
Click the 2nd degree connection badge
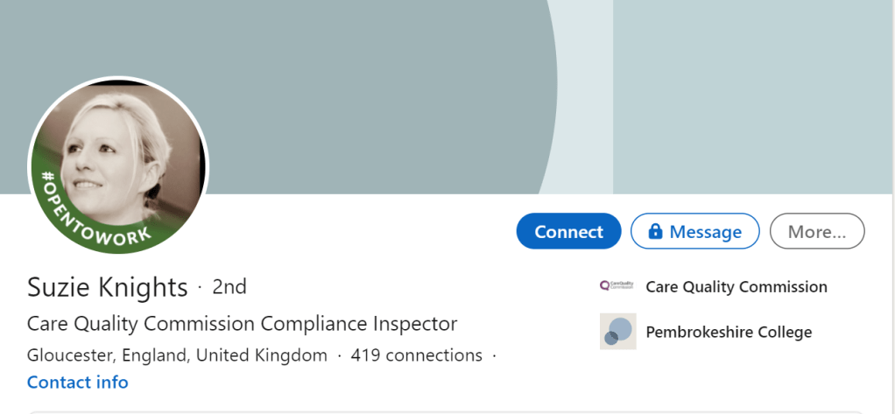229,286
